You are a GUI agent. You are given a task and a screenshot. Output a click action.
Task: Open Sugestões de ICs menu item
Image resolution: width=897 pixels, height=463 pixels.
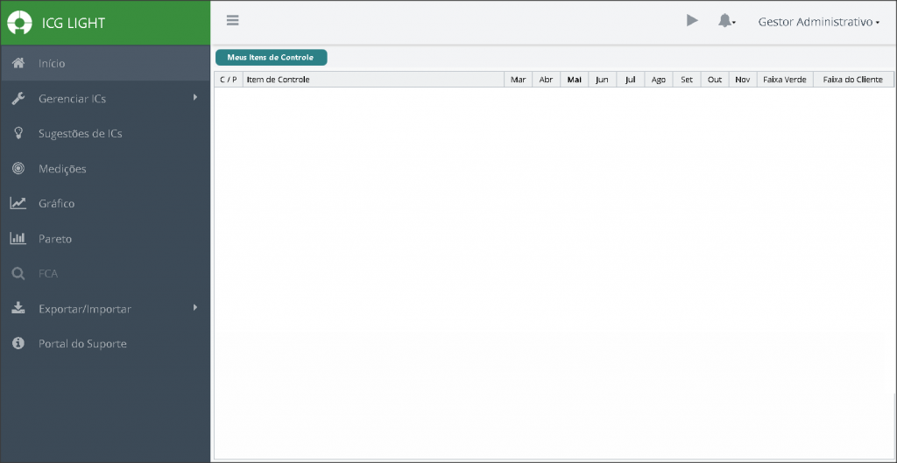point(105,134)
